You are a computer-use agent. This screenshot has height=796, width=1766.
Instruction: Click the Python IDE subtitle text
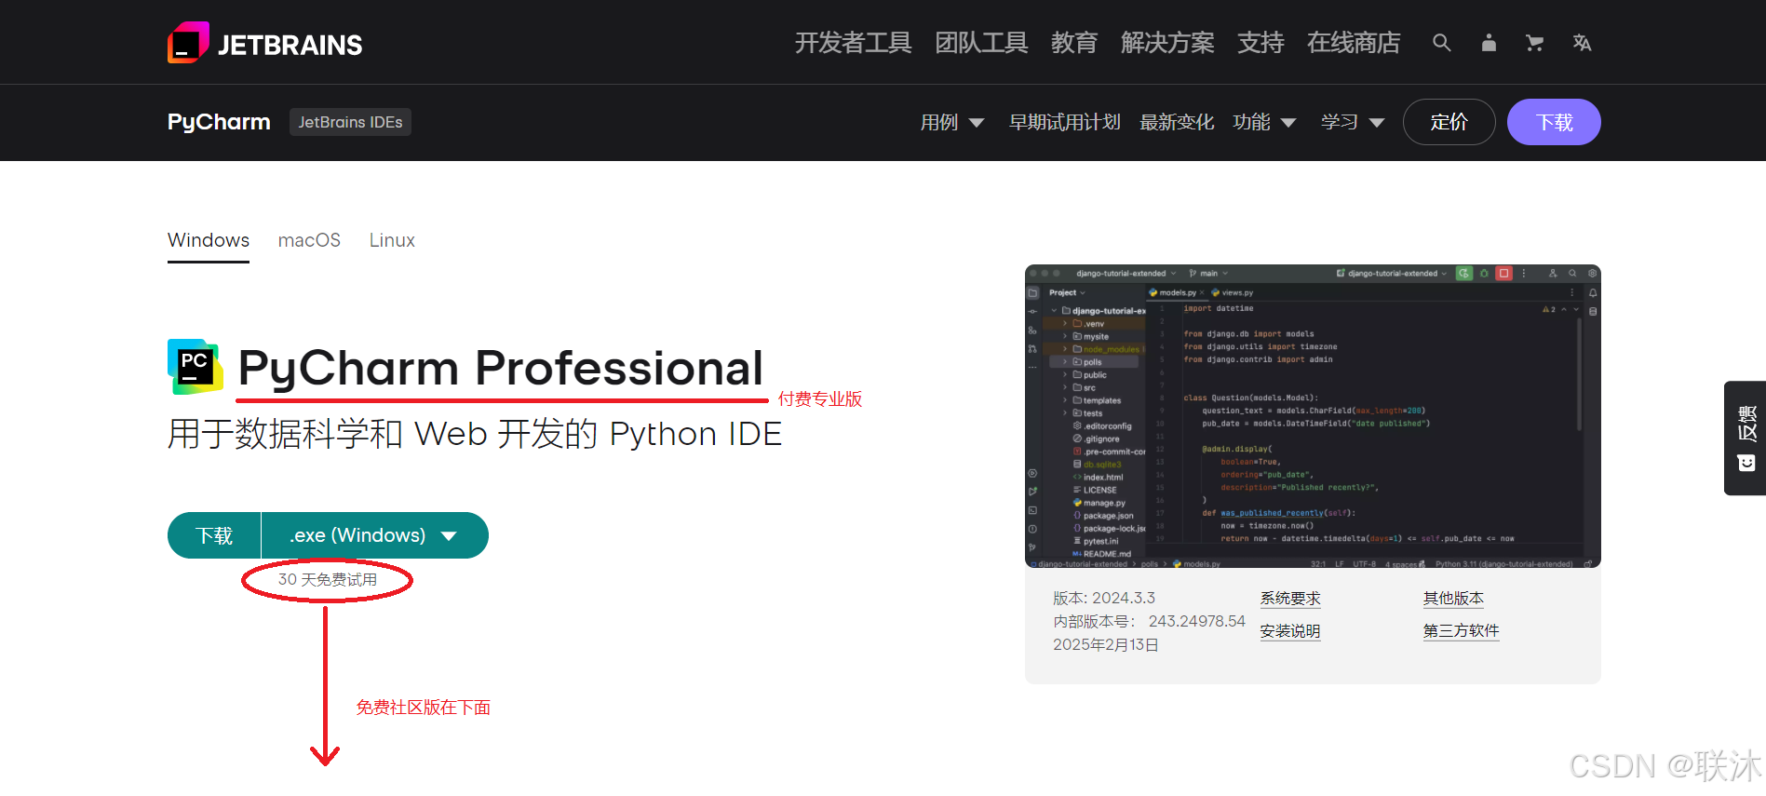click(x=475, y=434)
